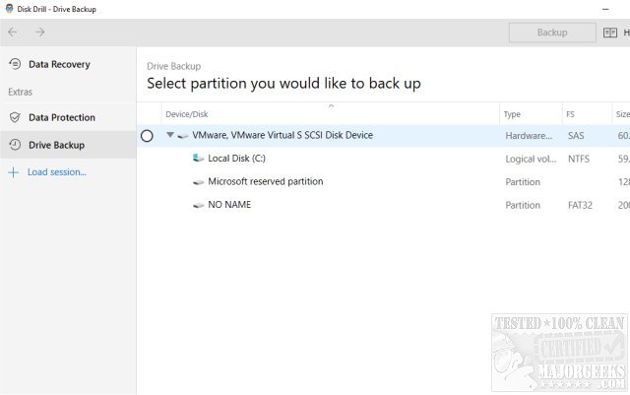Click the plus icon beside Load session

[13, 172]
